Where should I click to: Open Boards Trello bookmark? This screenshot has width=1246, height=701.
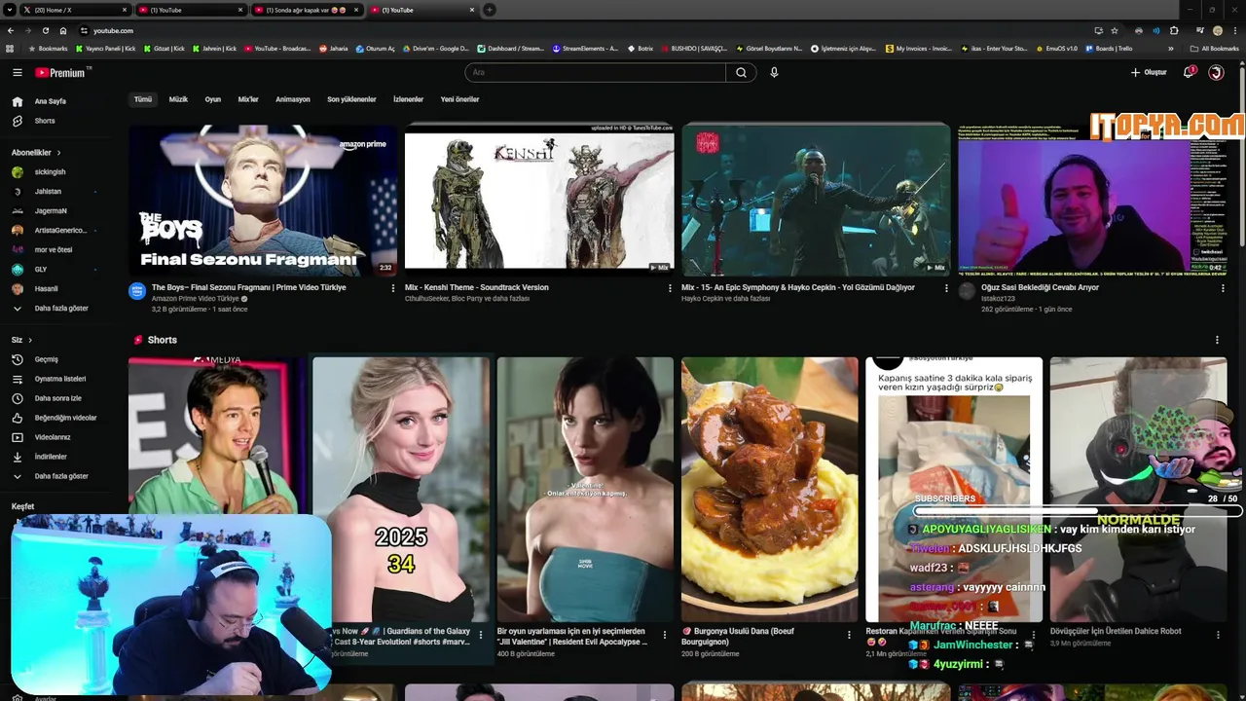pyautogui.click(x=1109, y=48)
